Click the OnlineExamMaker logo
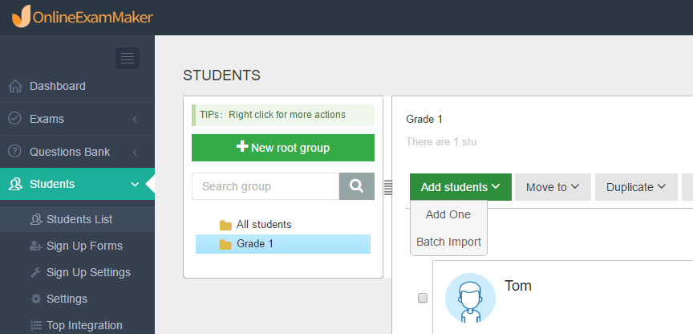693x334 pixels. [x=82, y=17]
